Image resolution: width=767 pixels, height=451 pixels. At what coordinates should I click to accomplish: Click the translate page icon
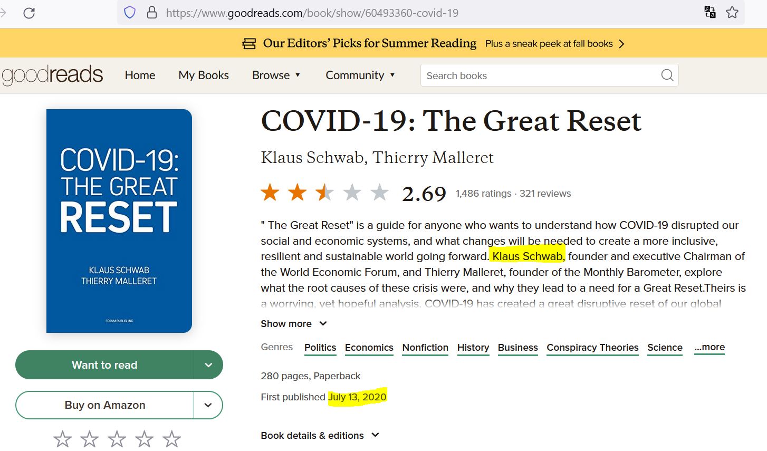(x=710, y=12)
